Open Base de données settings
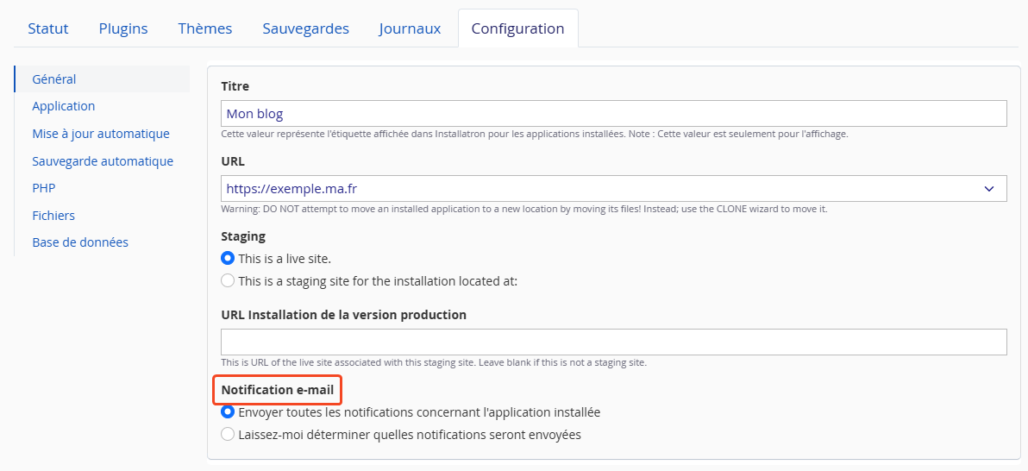1028x471 pixels. pos(80,242)
